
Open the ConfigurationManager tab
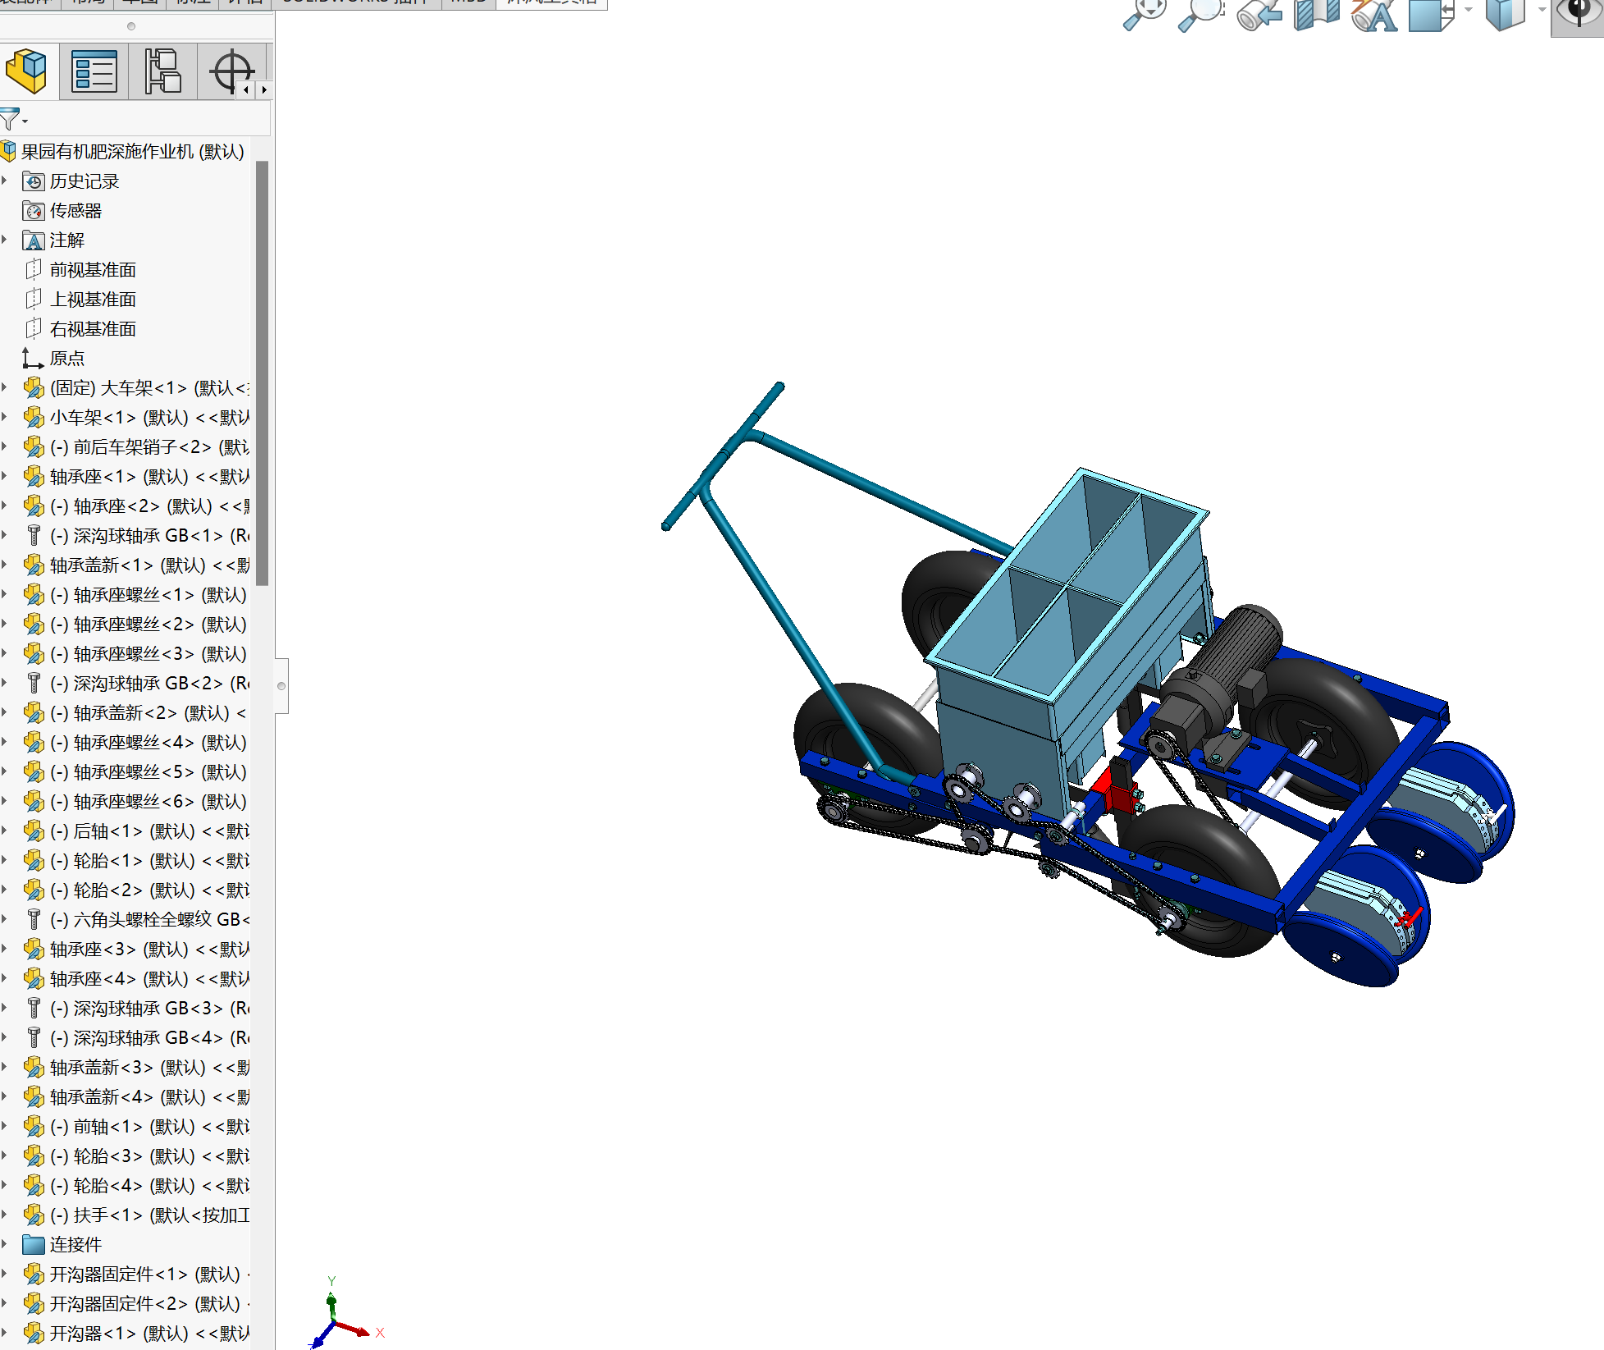pos(162,71)
